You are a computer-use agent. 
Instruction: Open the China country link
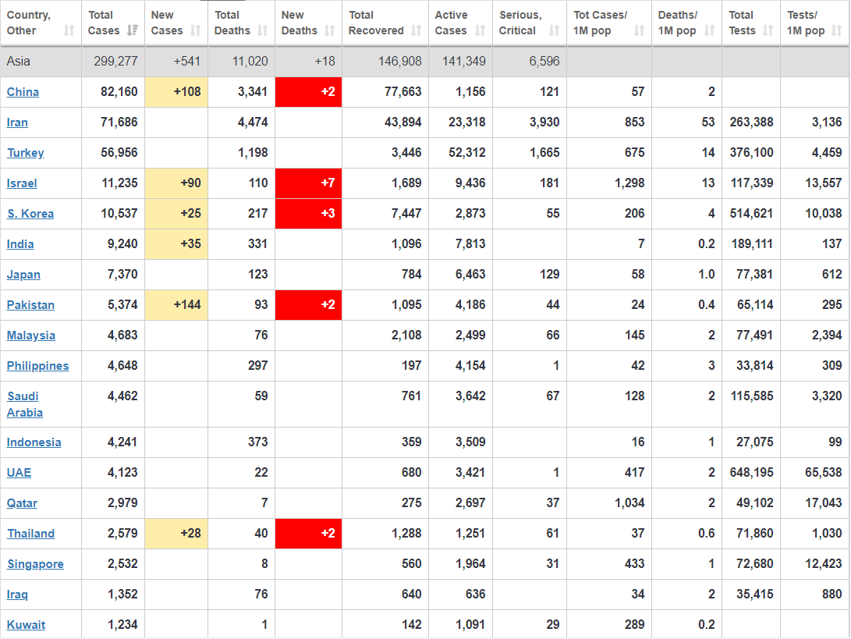[23, 92]
